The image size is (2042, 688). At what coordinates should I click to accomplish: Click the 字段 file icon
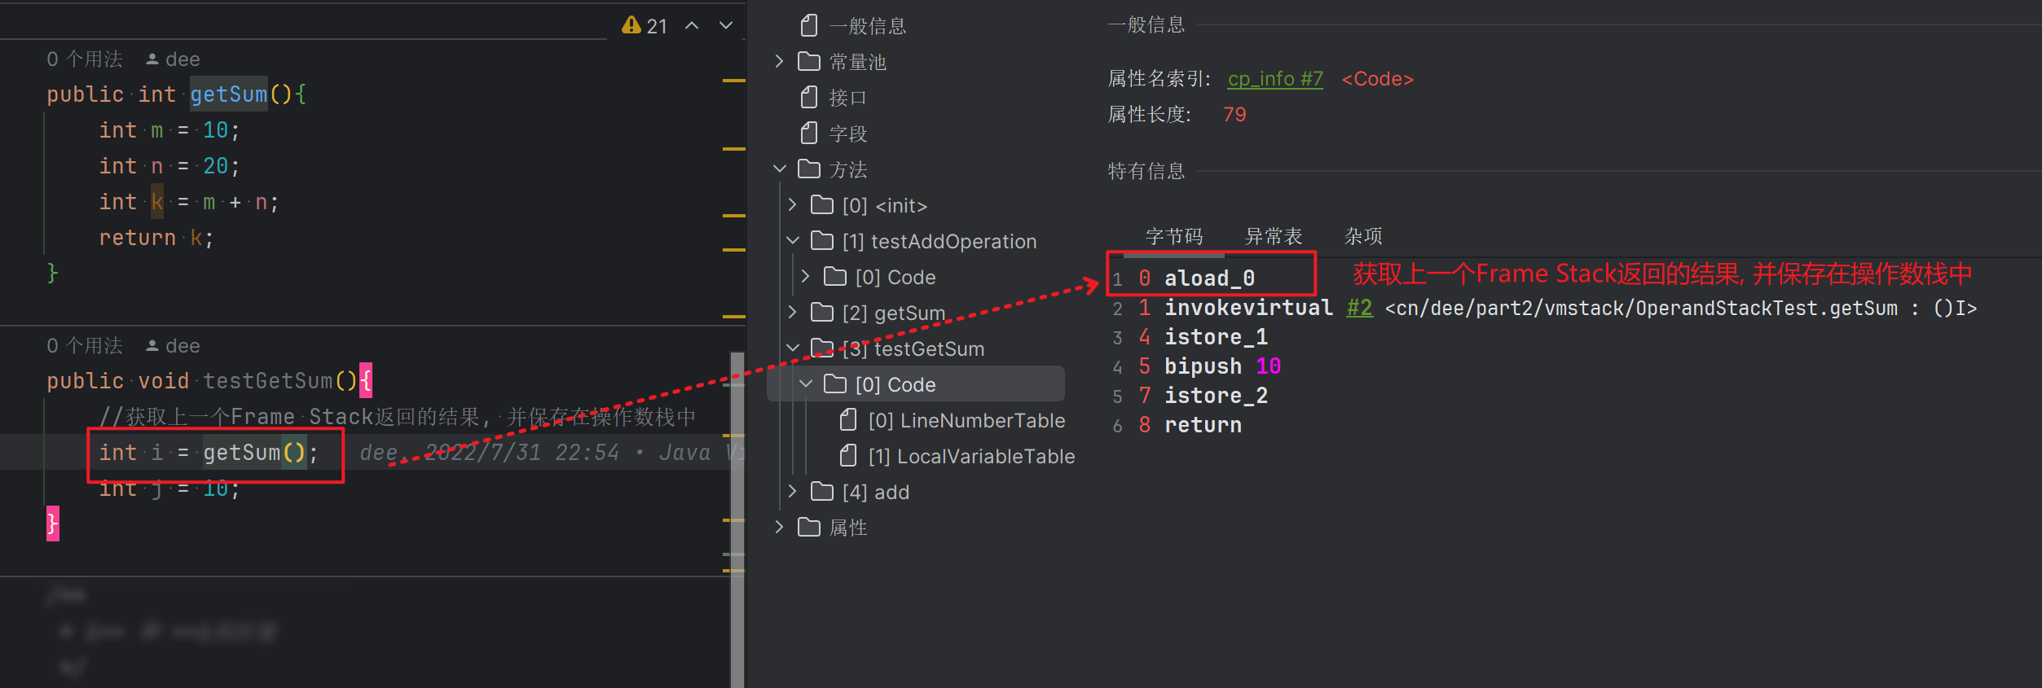(x=809, y=134)
